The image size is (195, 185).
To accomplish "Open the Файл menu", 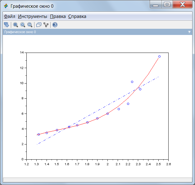I will pos(10,16).
